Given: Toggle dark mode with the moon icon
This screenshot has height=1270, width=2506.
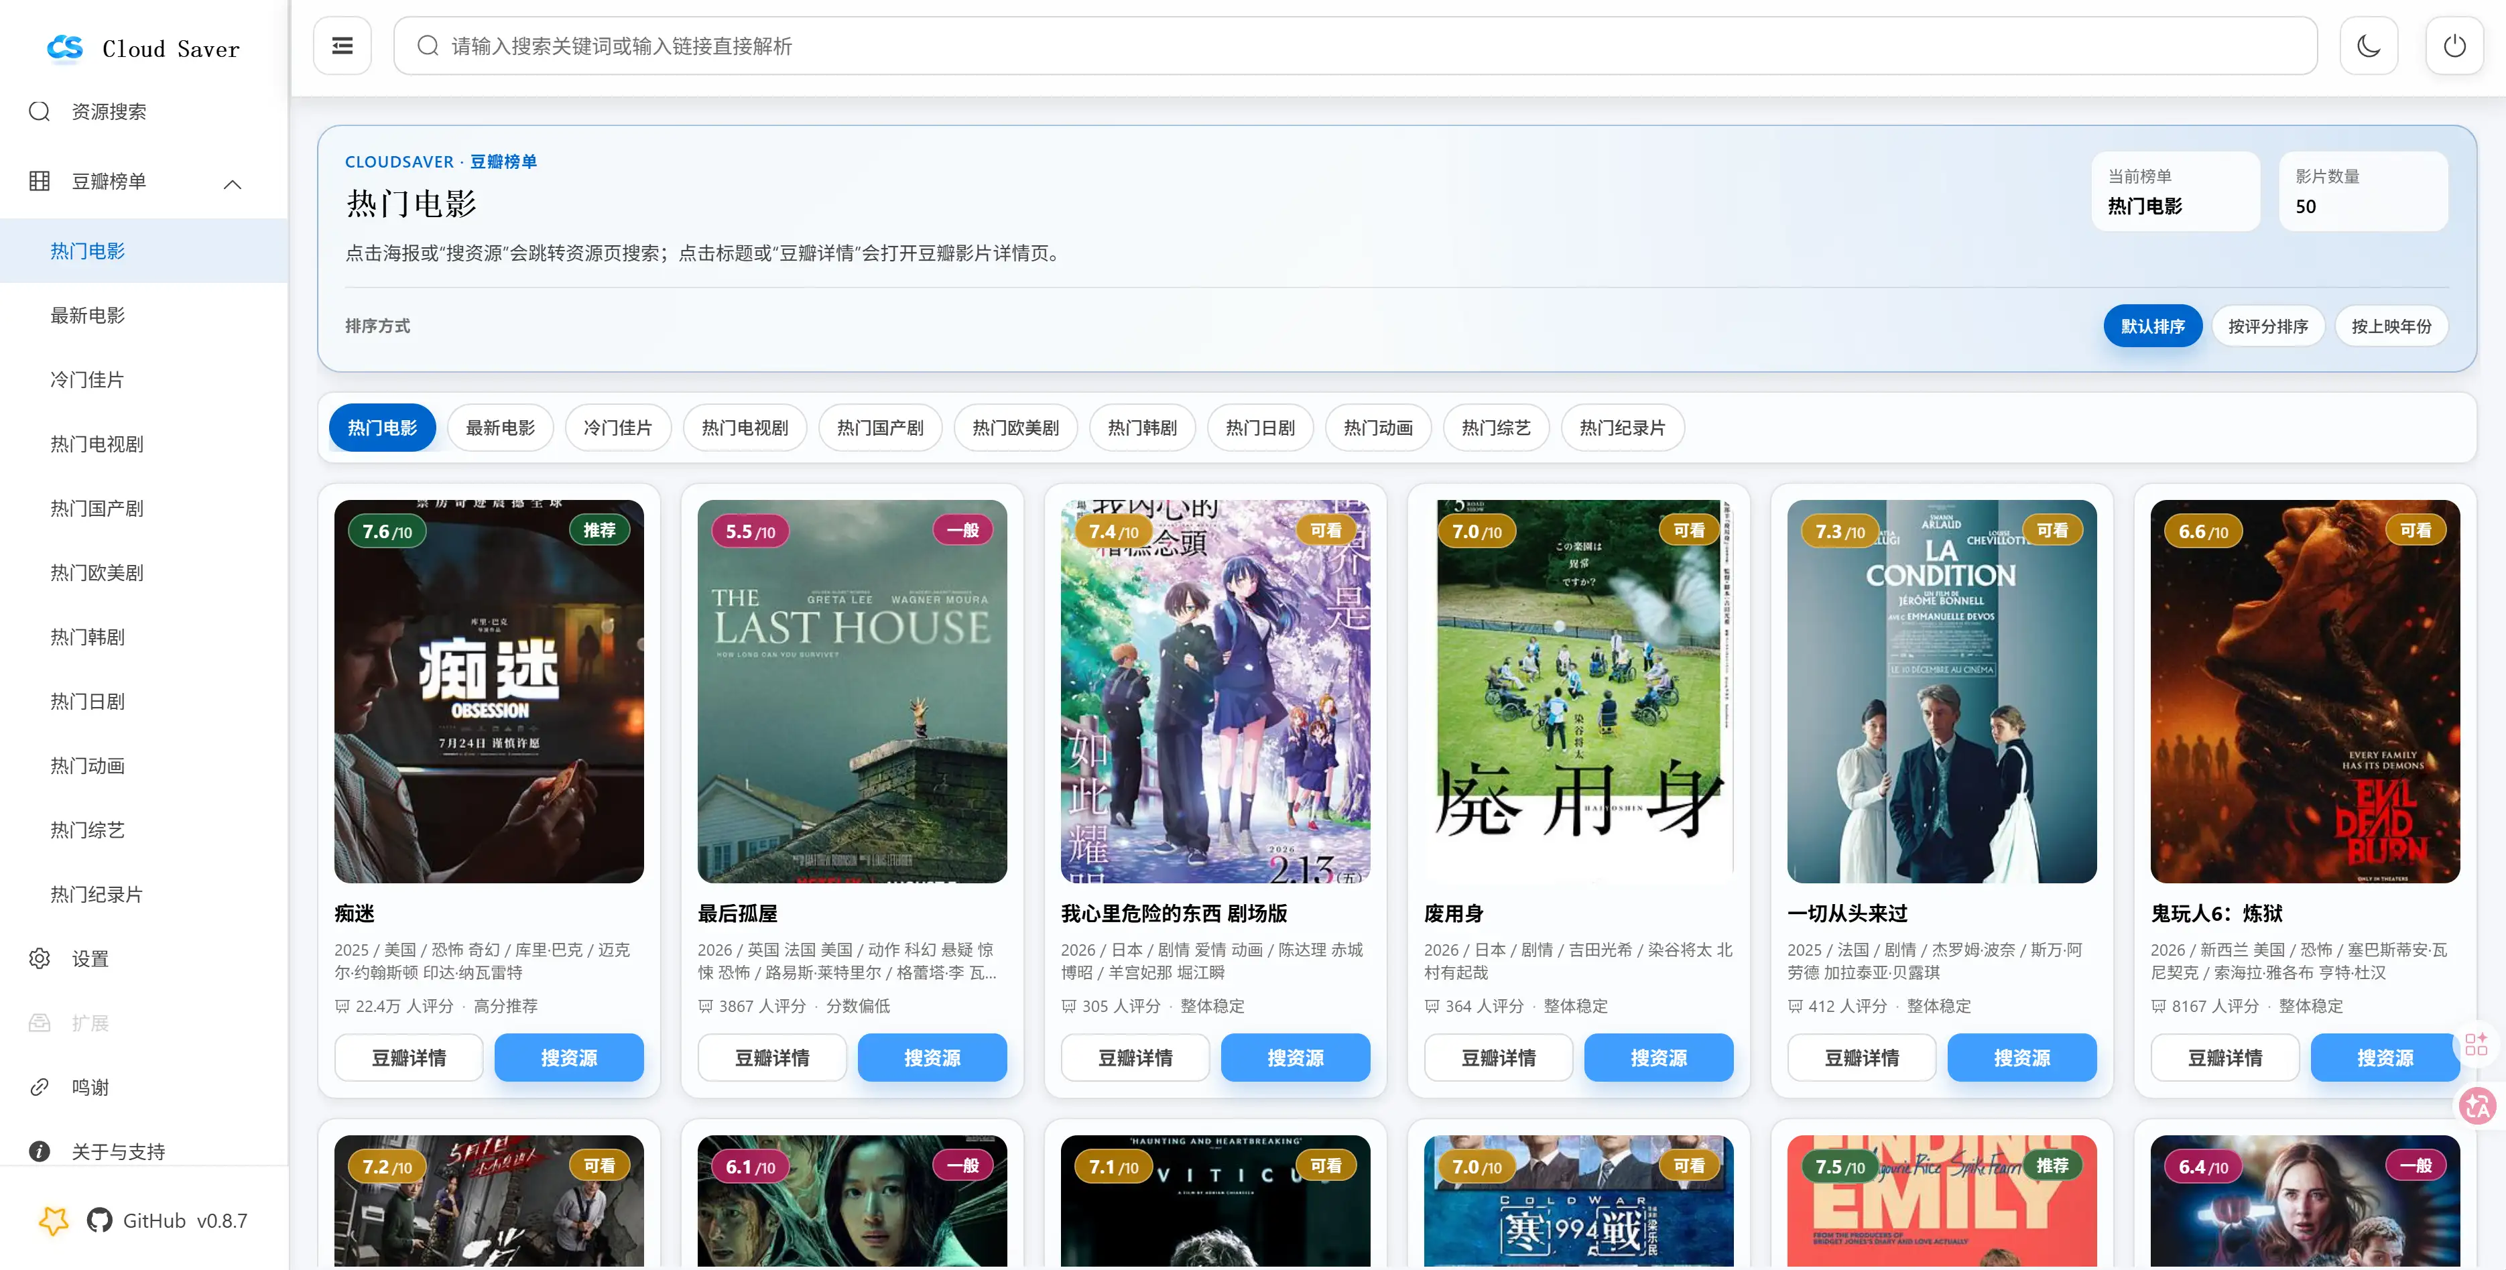Looking at the screenshot, I should [x=2368, y=46].
